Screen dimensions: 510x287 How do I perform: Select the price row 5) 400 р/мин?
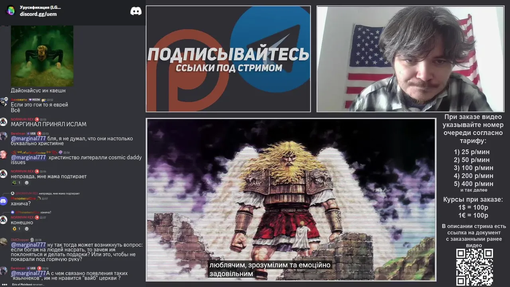pyautogui.click(x=473, y=184)
